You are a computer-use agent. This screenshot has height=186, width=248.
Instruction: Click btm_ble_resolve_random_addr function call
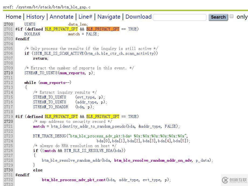[x=71, y=160]
